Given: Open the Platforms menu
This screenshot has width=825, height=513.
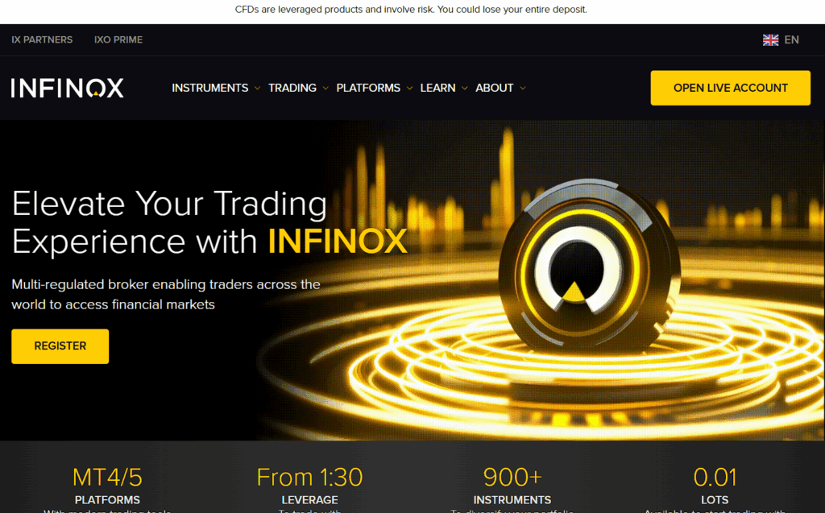Looking at the screenshot, I should pyautogui.click(x=368, y=88).
